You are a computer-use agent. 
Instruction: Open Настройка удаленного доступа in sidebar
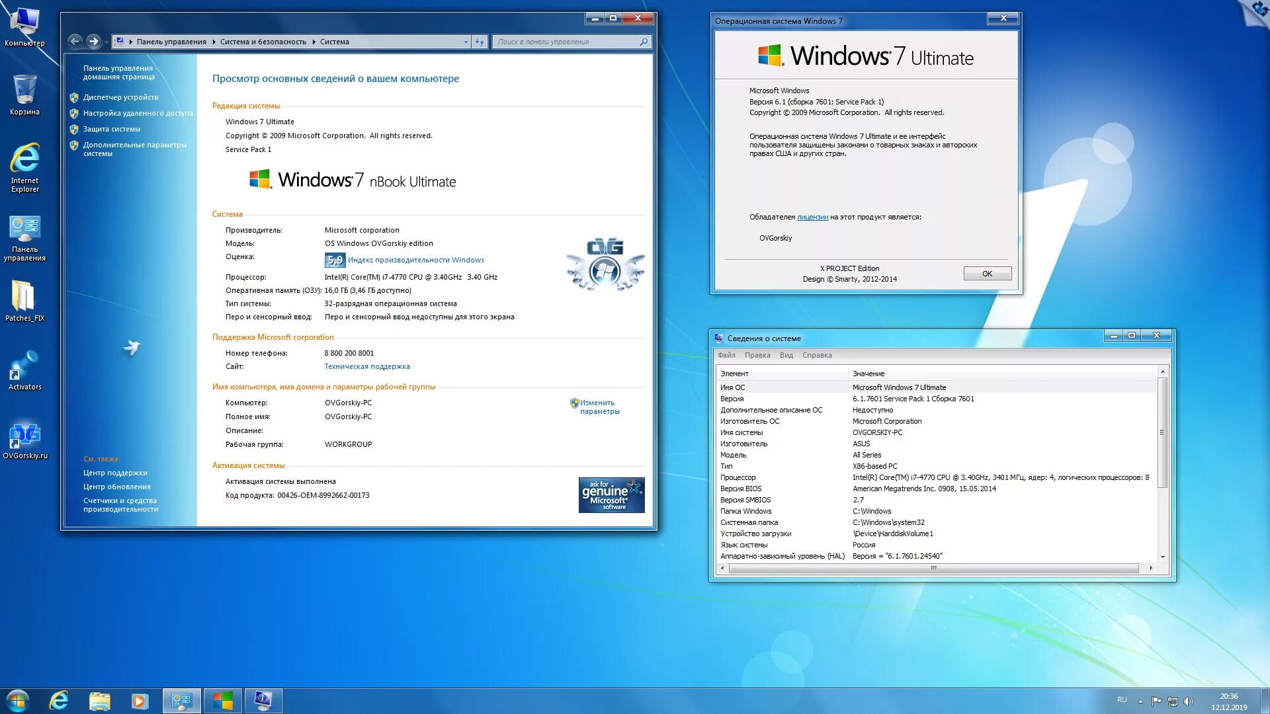click(x=138, y=113)
